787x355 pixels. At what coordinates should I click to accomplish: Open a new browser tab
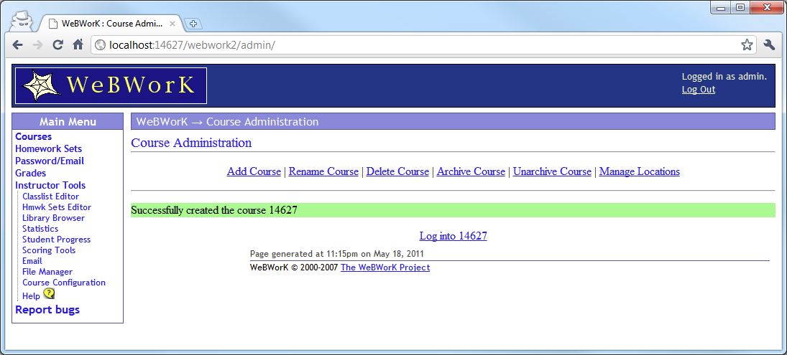pos(193,24)
